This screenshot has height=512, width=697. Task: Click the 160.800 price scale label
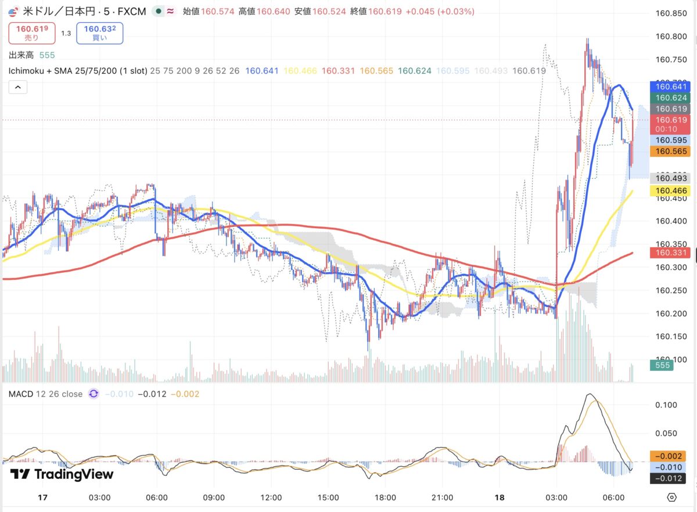tap(671, 37)
